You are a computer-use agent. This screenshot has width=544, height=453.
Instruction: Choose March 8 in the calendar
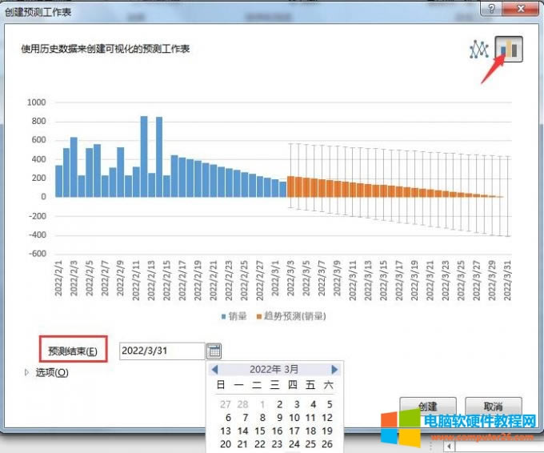[x=262, y=418]
